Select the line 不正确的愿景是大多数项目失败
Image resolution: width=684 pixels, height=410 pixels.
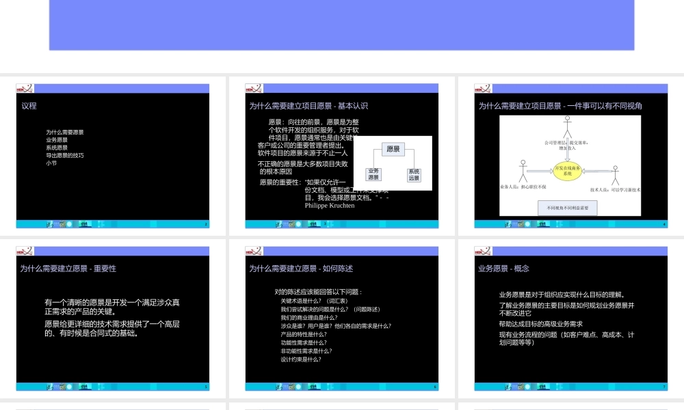pyautogui.click(x=303, y=164)
